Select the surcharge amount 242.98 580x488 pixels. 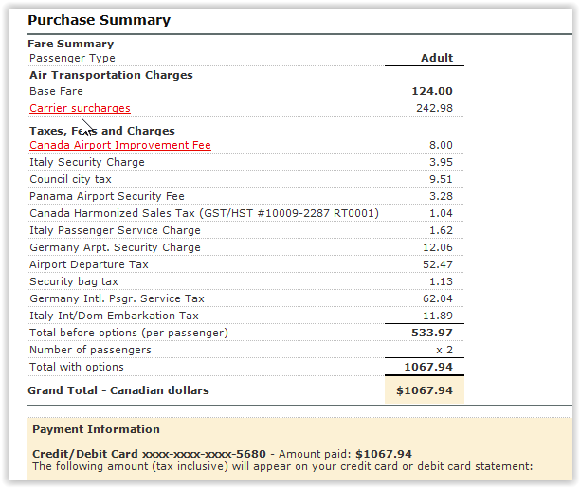pos(434,108)
